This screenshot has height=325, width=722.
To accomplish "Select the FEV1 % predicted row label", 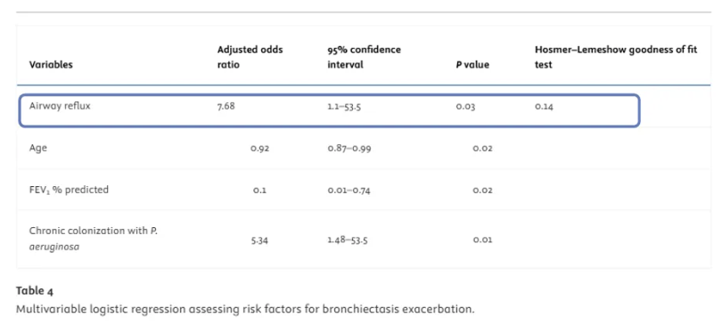I will point(69,190).
